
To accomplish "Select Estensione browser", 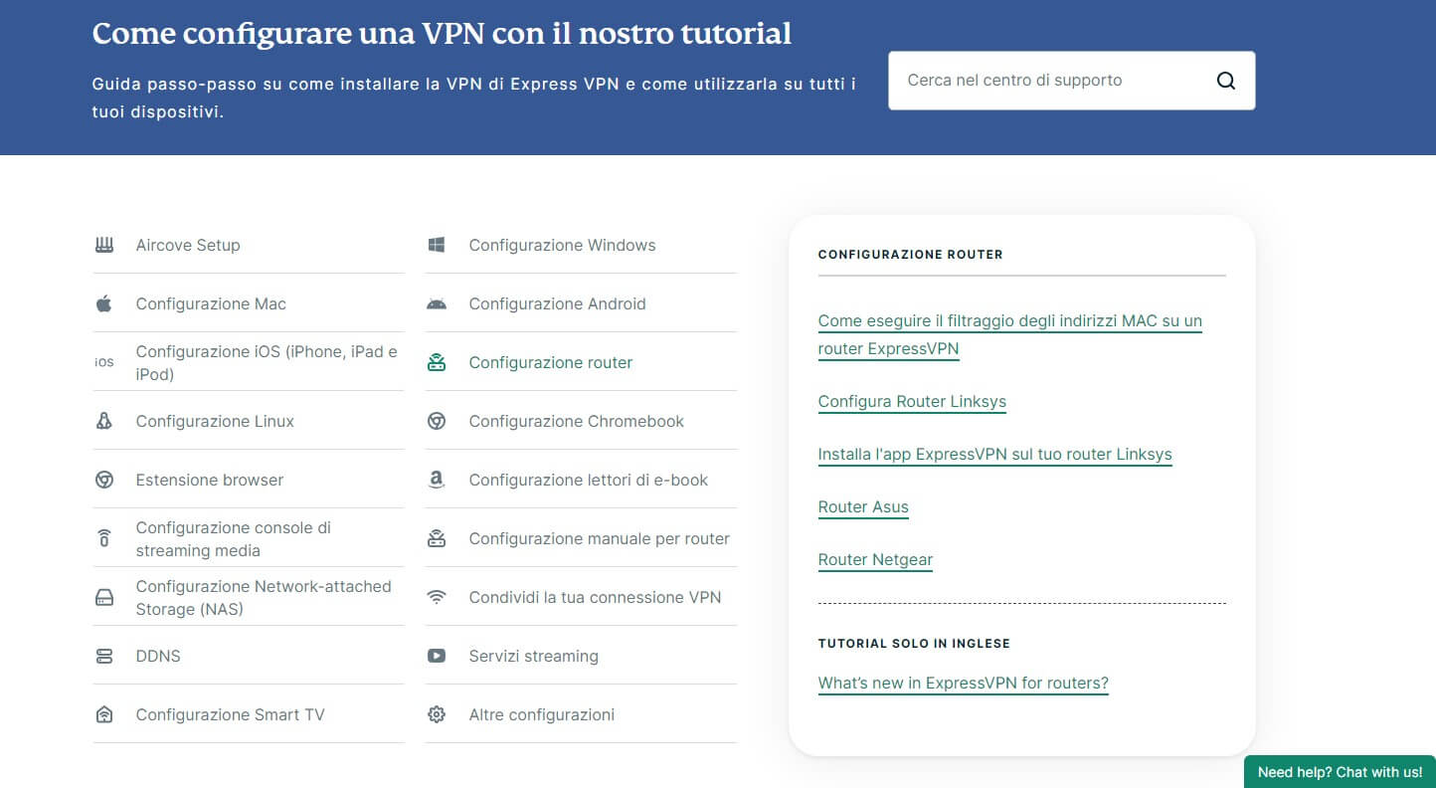I will 210,480.
